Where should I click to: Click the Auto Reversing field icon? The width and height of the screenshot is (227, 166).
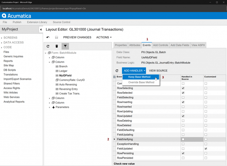[x=57, y=84]
